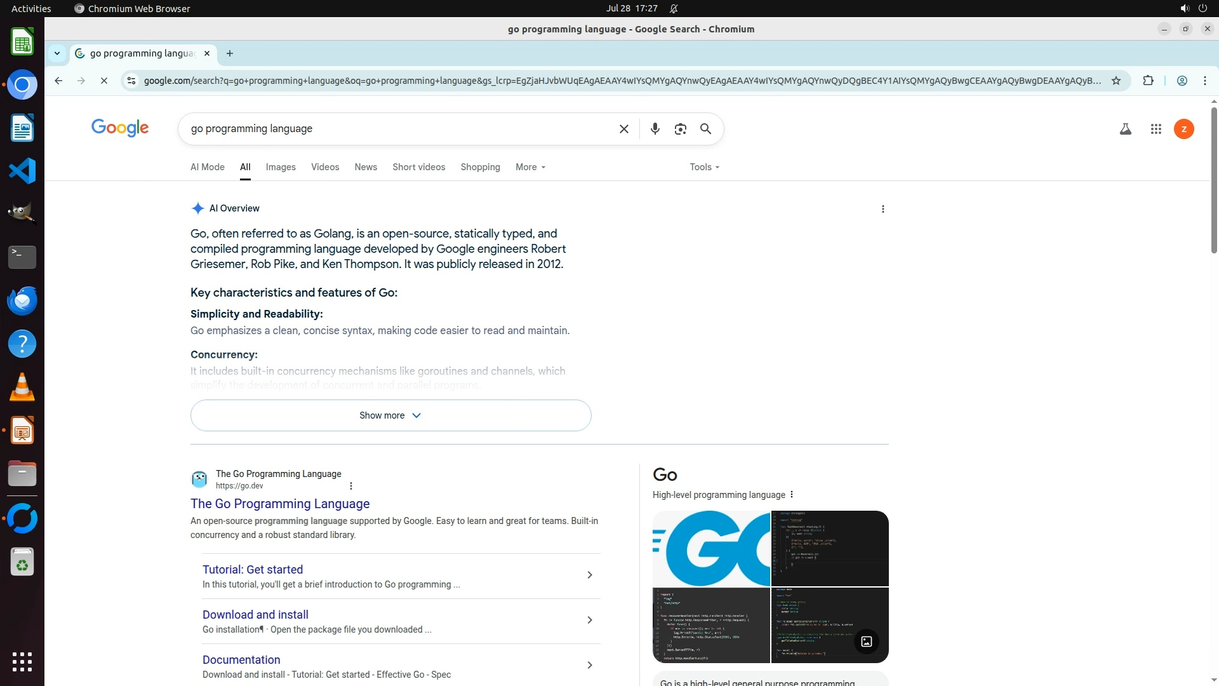Expand the tab search dropdown arrow
Viewport: 1219px width, 686px height.
pyautogui.click(x=57, y=53)
